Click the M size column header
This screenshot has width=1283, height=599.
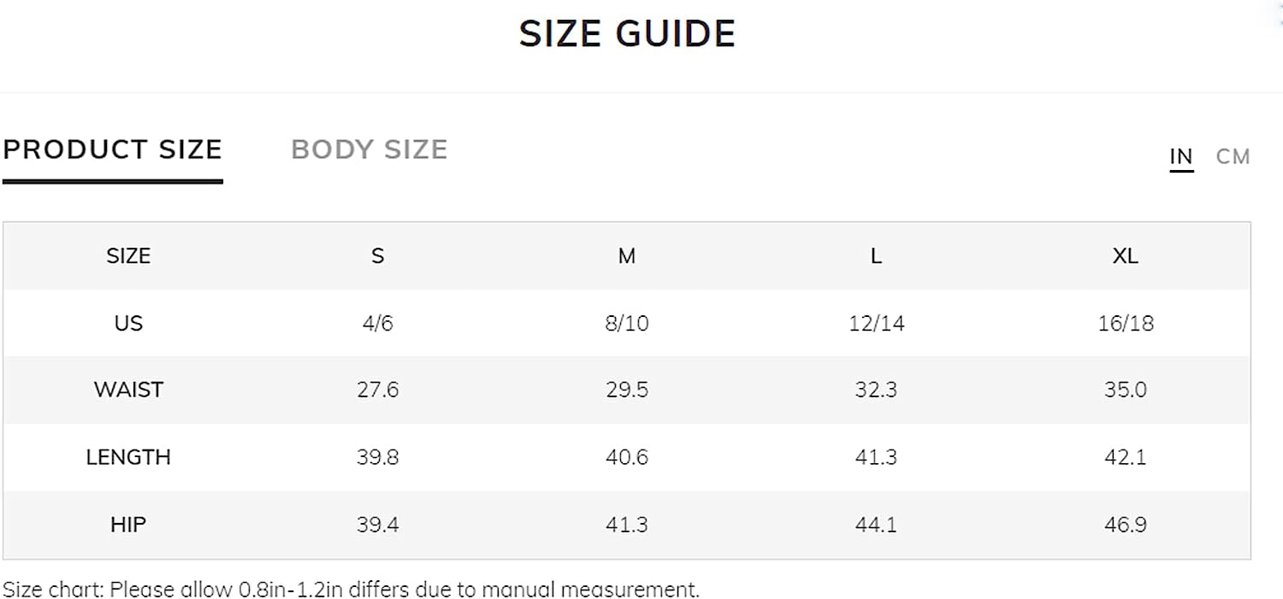[627, 255]
